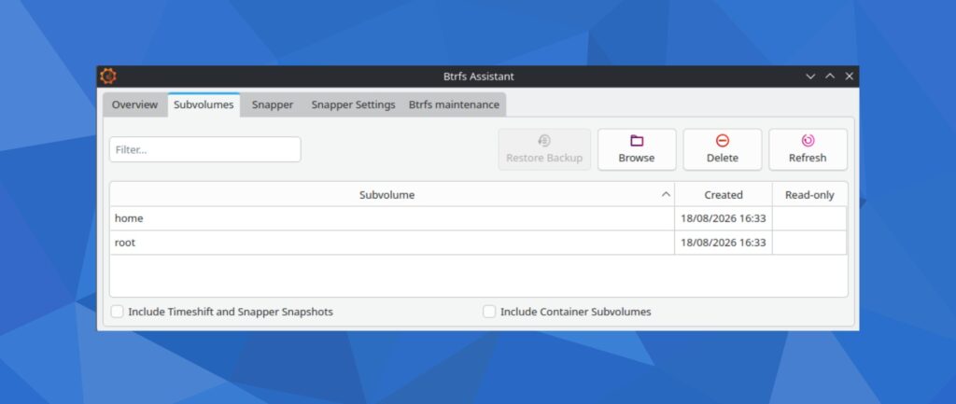The image size is (956, 404).
Task: Go to the Snapper Settings tab
Action: coord(353,104)
